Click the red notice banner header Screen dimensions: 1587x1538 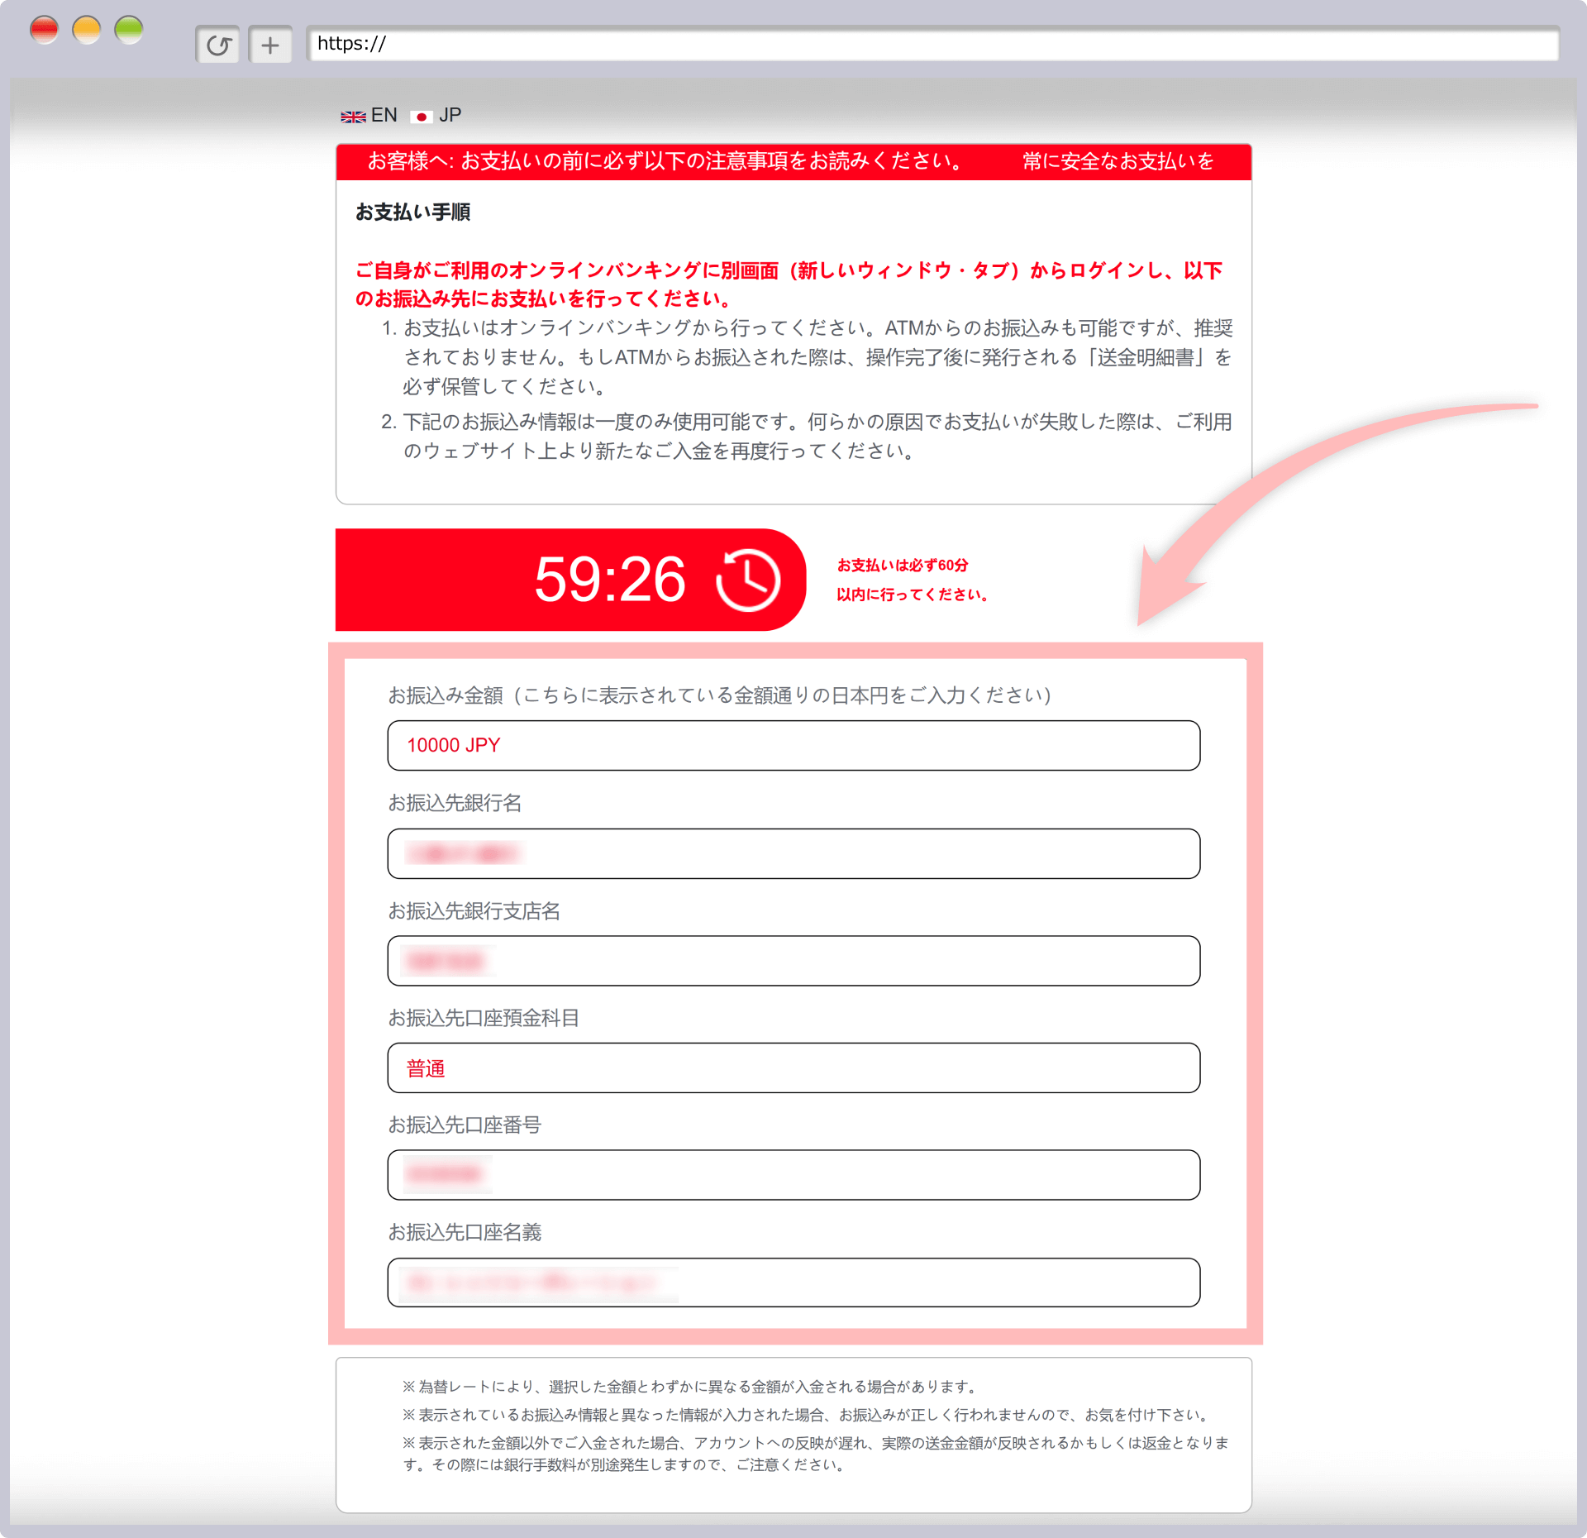click(793, 161)
